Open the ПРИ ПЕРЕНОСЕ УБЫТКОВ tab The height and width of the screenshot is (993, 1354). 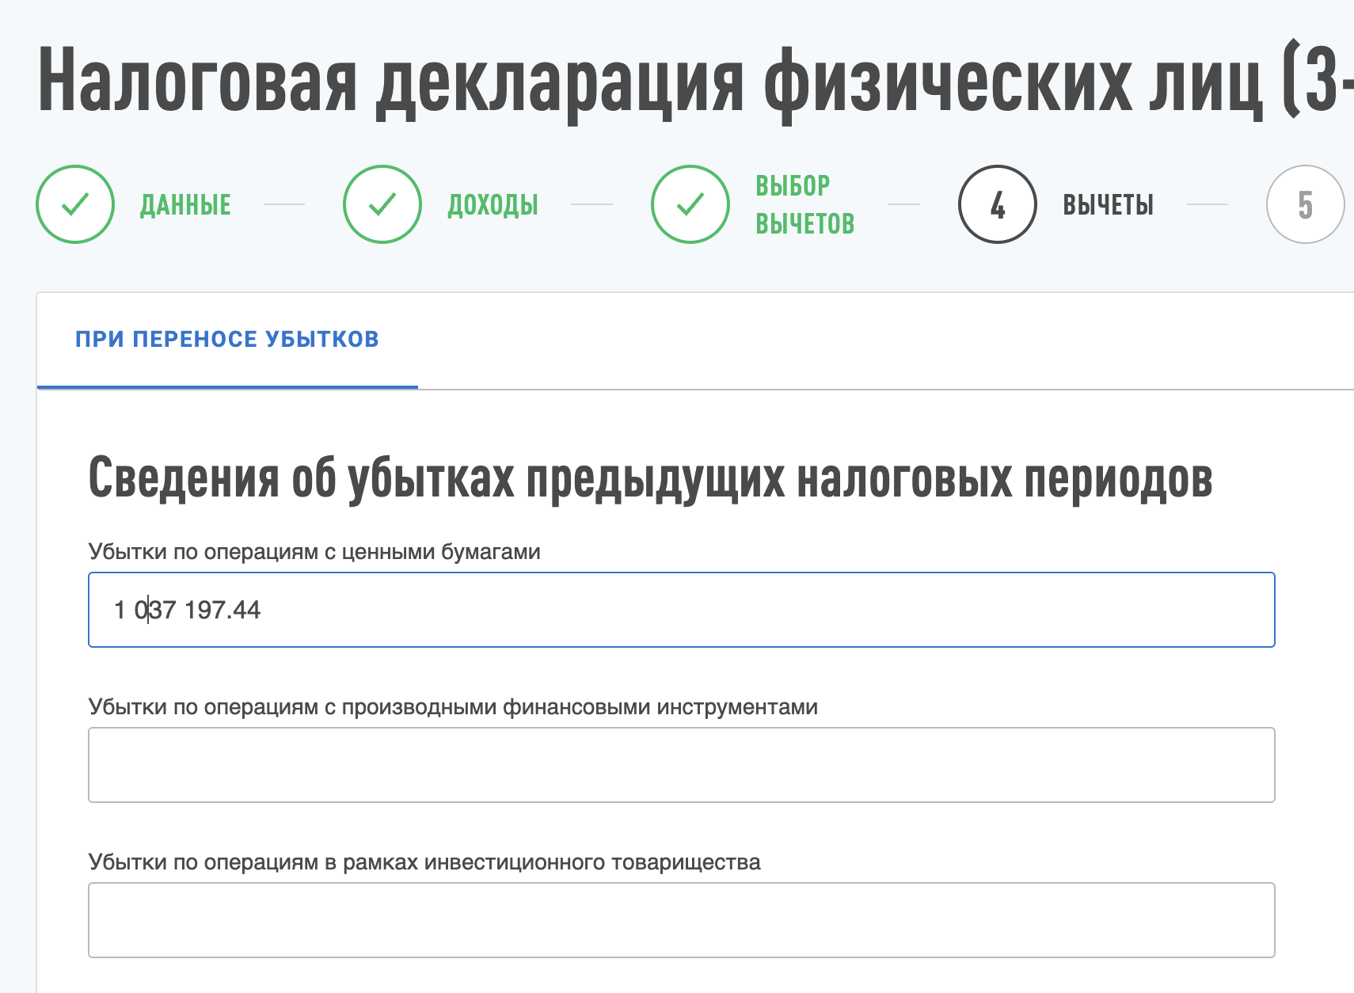227,340
